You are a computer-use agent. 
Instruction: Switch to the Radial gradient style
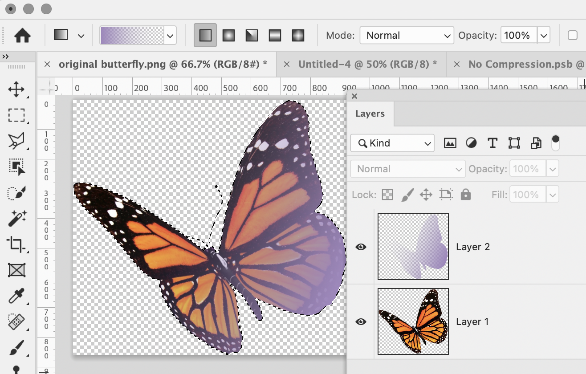click(228, 35)
